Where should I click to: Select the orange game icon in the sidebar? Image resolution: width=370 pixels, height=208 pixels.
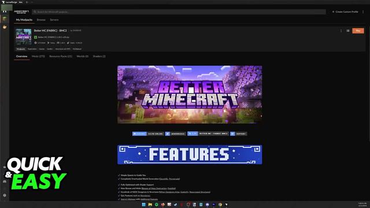pos(5,27)
